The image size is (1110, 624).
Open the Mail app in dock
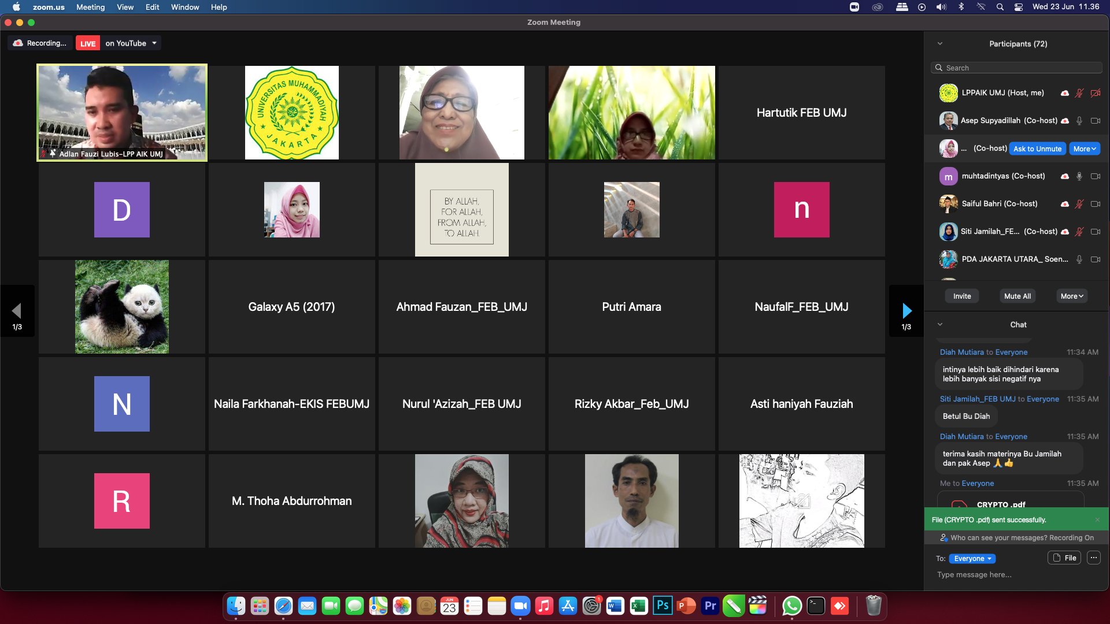(x=307, y=606)
